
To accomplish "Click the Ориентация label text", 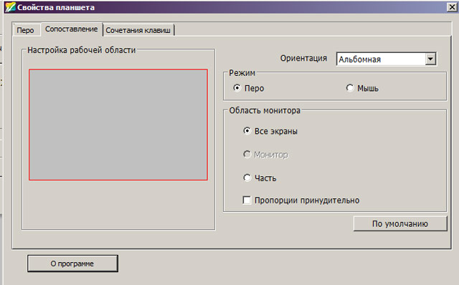I will 303,58.
